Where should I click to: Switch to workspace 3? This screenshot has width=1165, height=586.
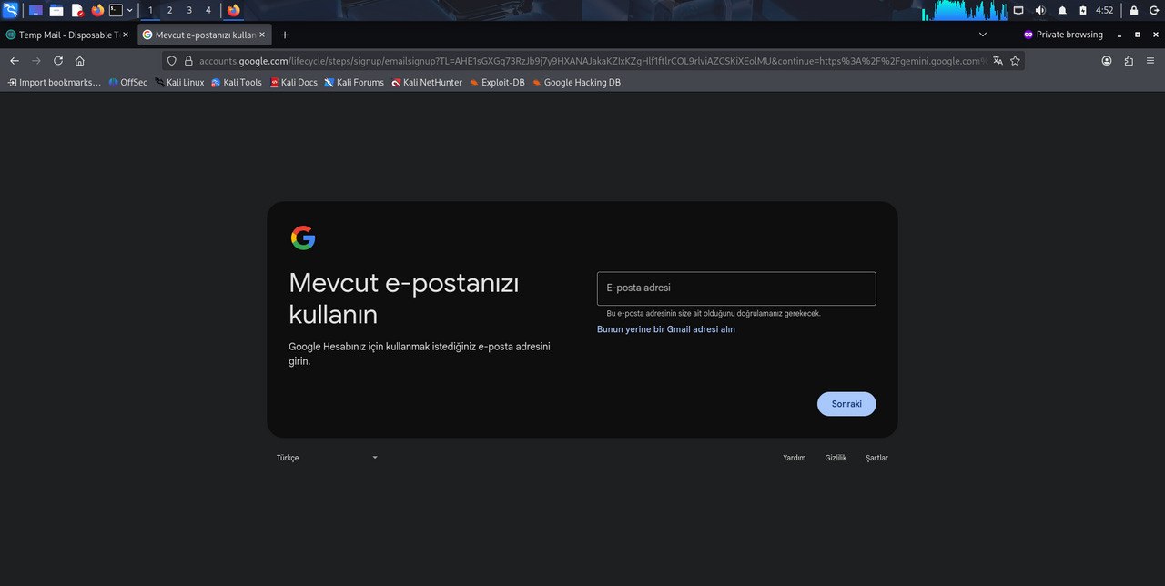point(188,10)
